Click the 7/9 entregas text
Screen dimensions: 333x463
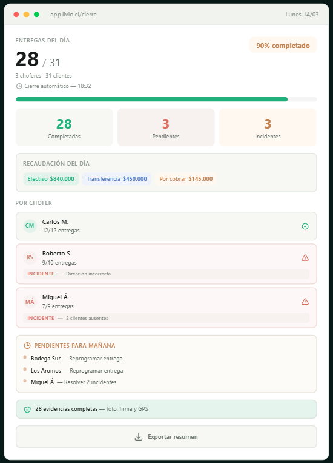click(x=58, y=306)
